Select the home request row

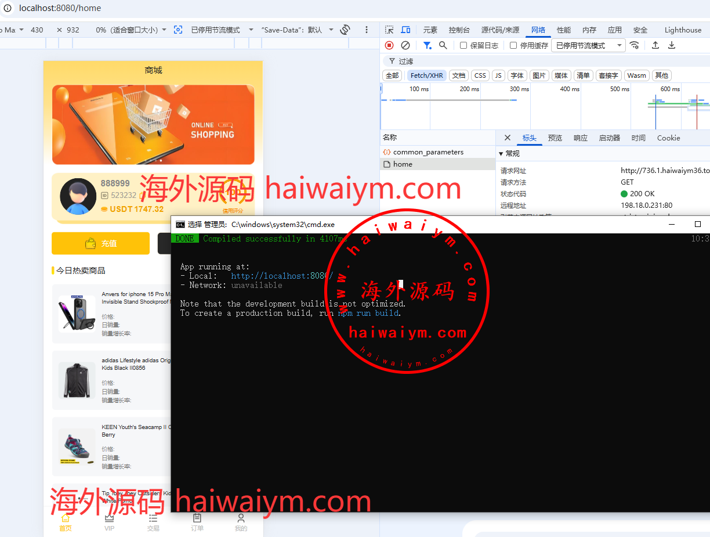click(438, 164)
